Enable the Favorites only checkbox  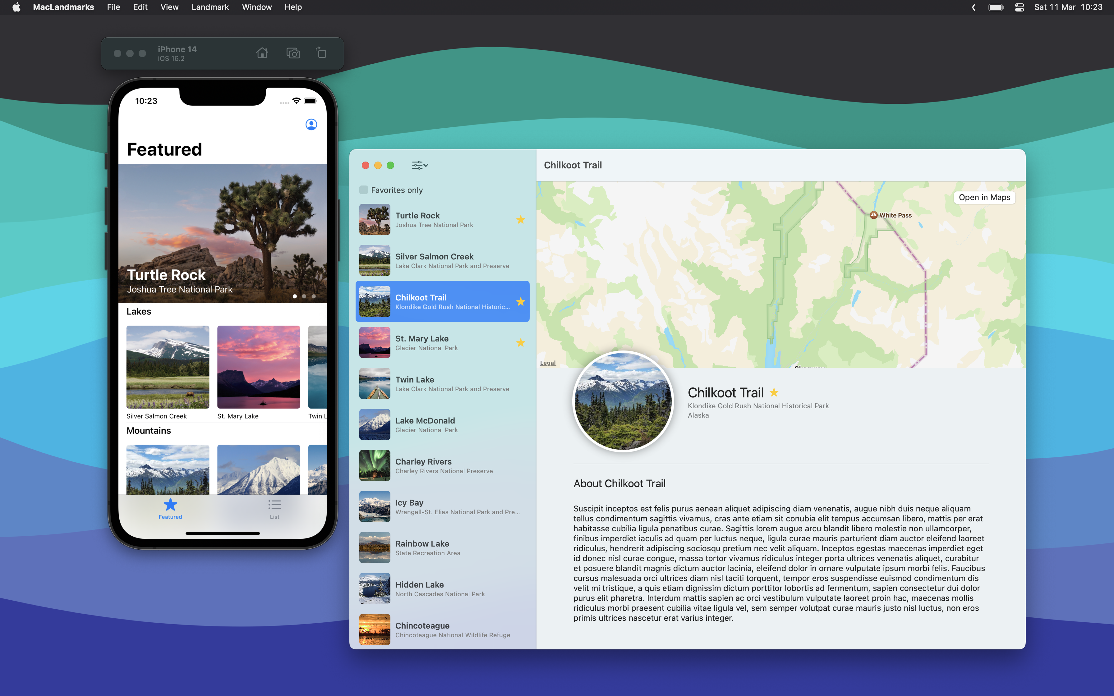(364, 190)
